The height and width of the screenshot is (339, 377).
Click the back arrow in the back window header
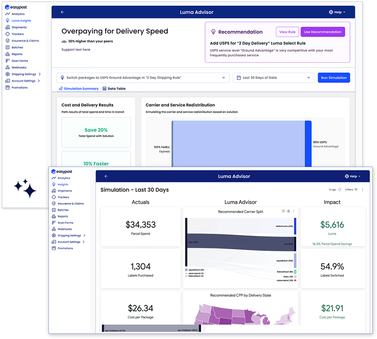(x=63, y=12)
